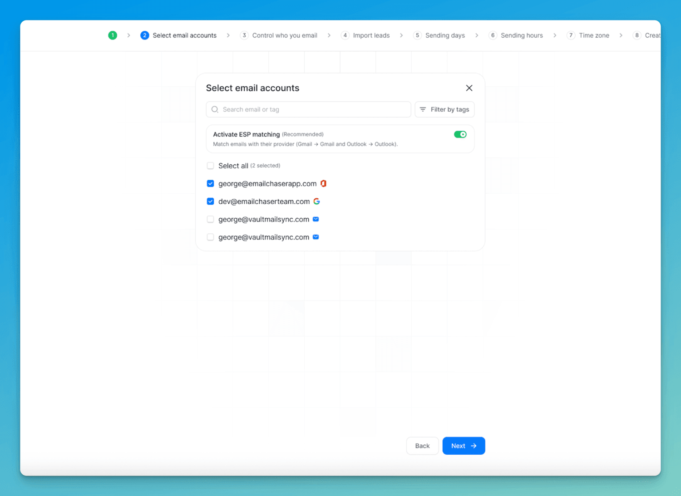Click the step 2 number badge

click(x=144, y=35)
